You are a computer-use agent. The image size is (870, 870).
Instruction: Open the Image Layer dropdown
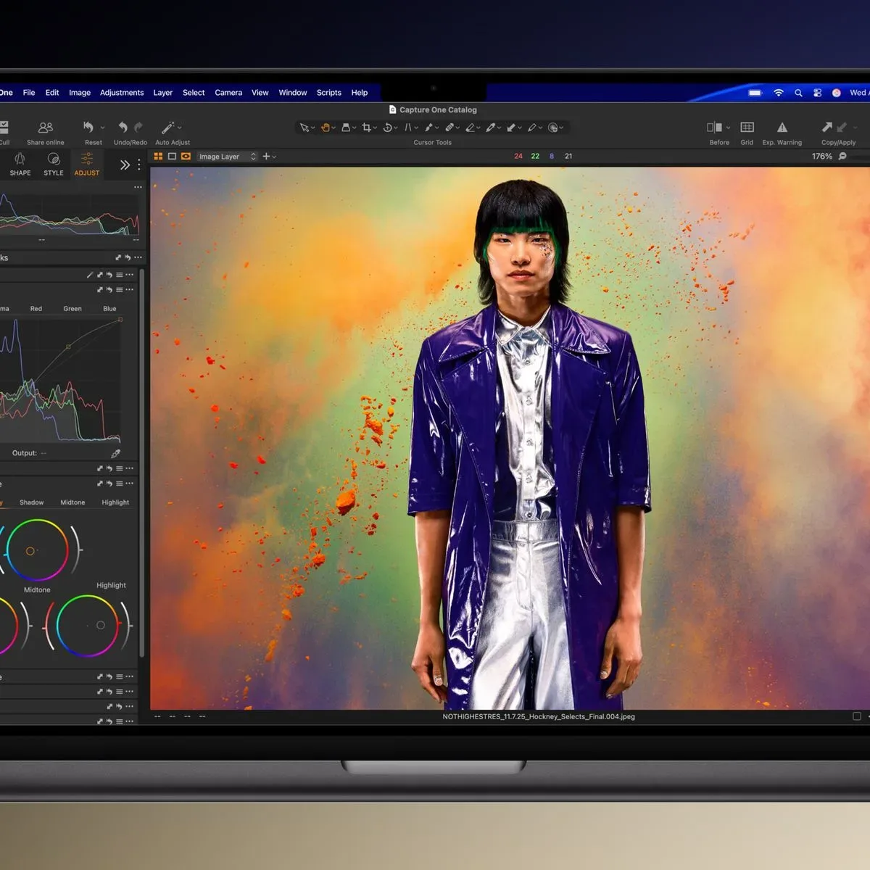click(x=227, y=156)
